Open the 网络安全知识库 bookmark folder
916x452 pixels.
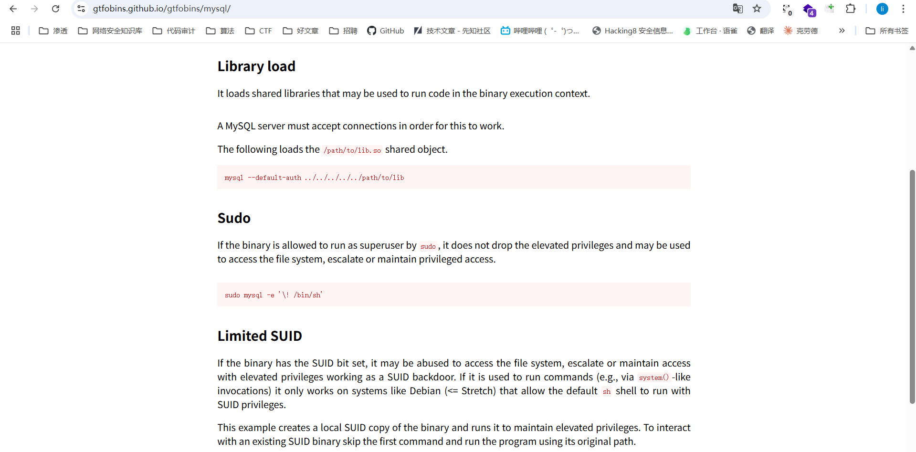pyautogui.click(x=110, y=31)
